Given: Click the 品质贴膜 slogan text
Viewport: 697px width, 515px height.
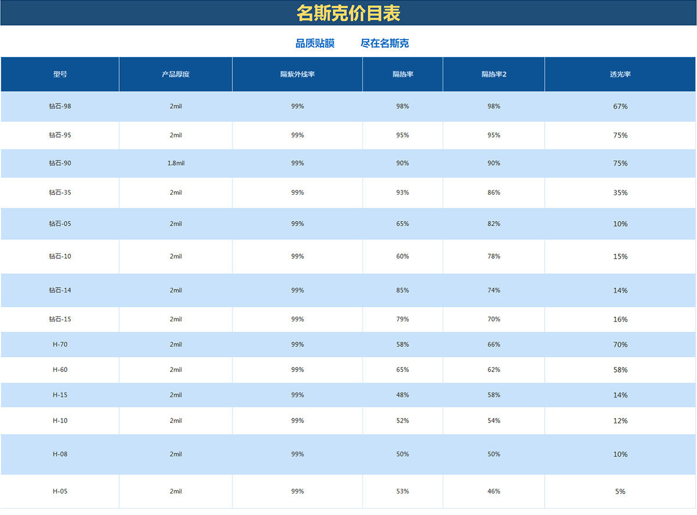Looking at the screenshot, I should (x=315, y=44).
